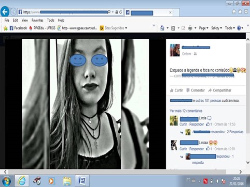Click the vertical scrollbar down arrow
This screenshot has width=250, height=187.
(248, 162)
